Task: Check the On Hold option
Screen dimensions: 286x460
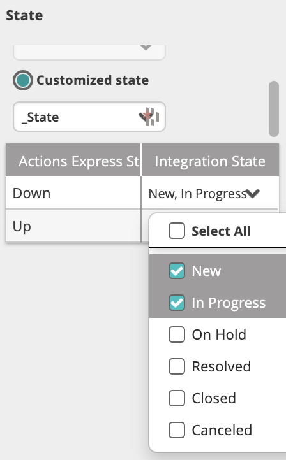Action: (177, 334)
